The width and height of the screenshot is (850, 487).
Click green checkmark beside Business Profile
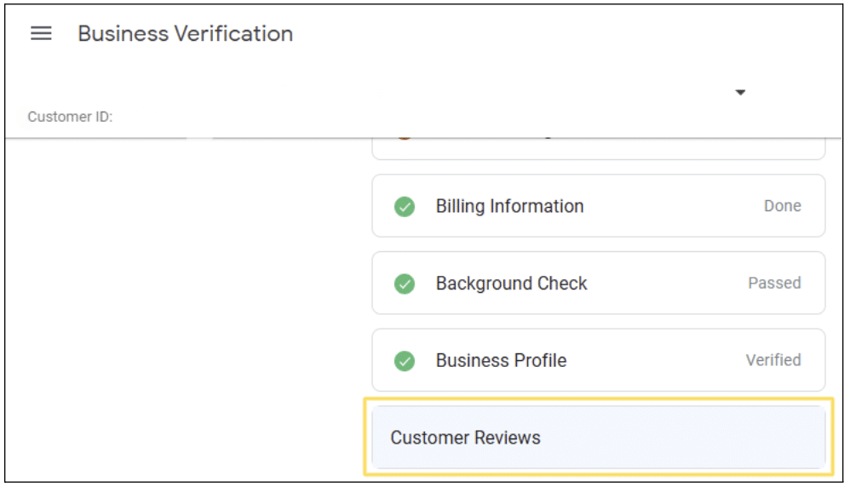[405, 361]
